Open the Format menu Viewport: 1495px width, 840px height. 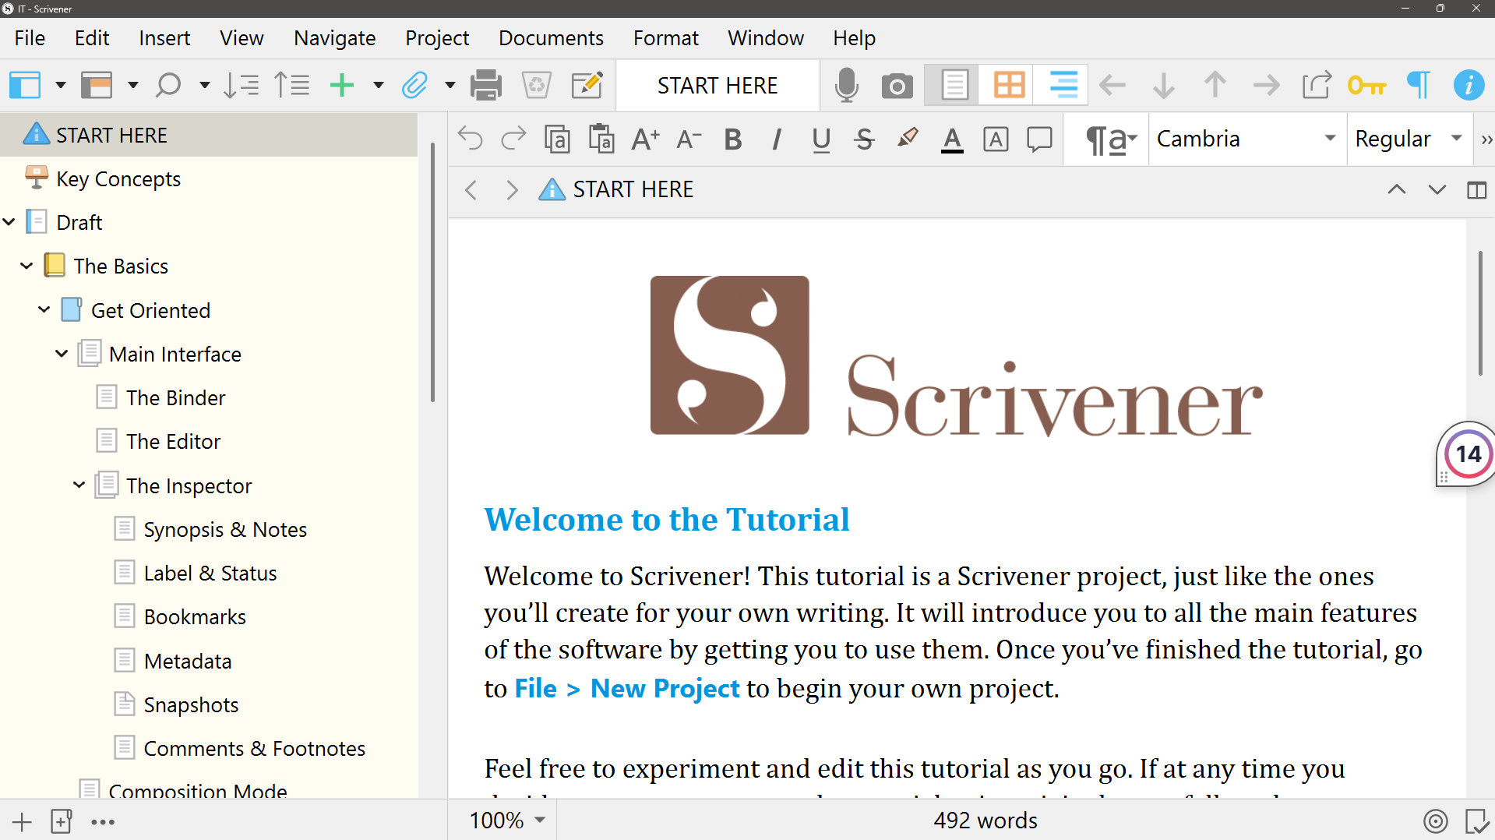(x=665, y=38)
